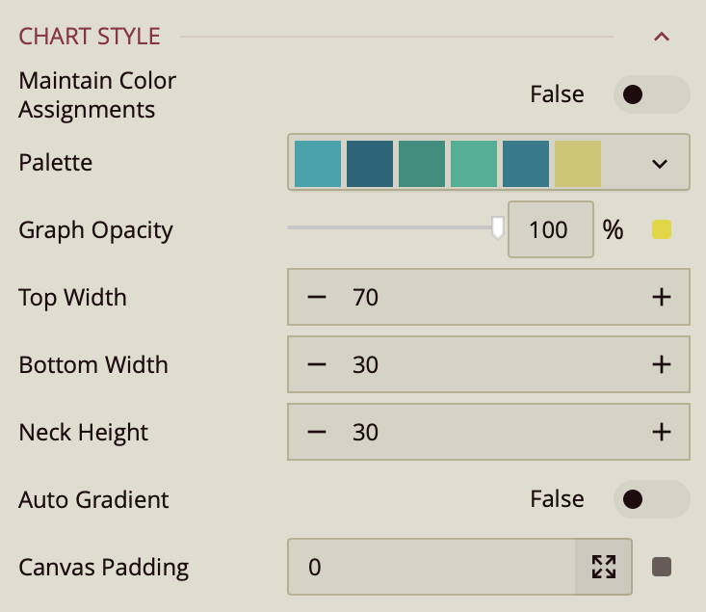Click the Canvas Padding expand-sides icon
706x612 pixels.
[x=604, y=567]
